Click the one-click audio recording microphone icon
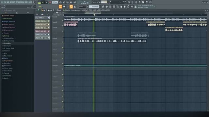 tap(136, 2)
